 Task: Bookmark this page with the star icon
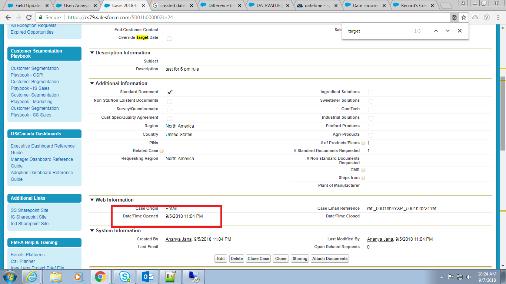click(463, 17)
